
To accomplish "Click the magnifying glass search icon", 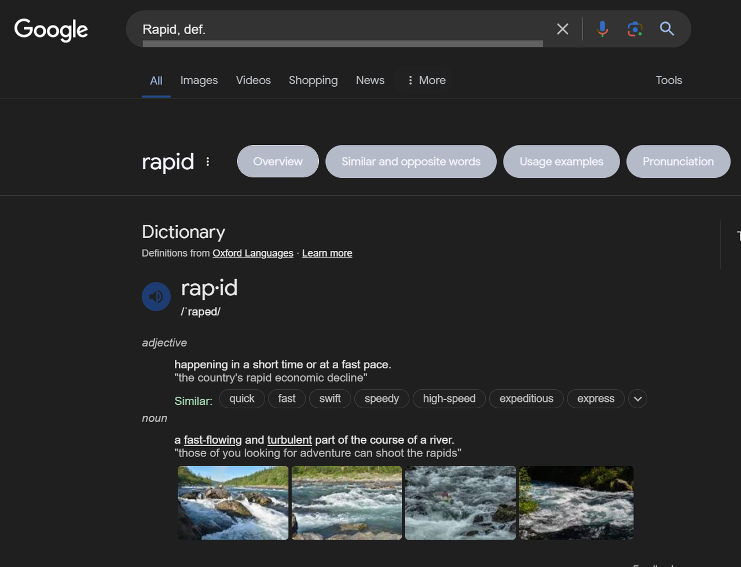I will coord(667,29).
